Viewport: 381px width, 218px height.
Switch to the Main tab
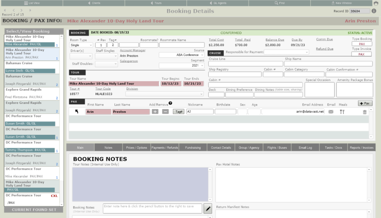[x=80, y=147]
